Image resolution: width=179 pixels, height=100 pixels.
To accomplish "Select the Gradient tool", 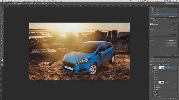I will (2, 36).
